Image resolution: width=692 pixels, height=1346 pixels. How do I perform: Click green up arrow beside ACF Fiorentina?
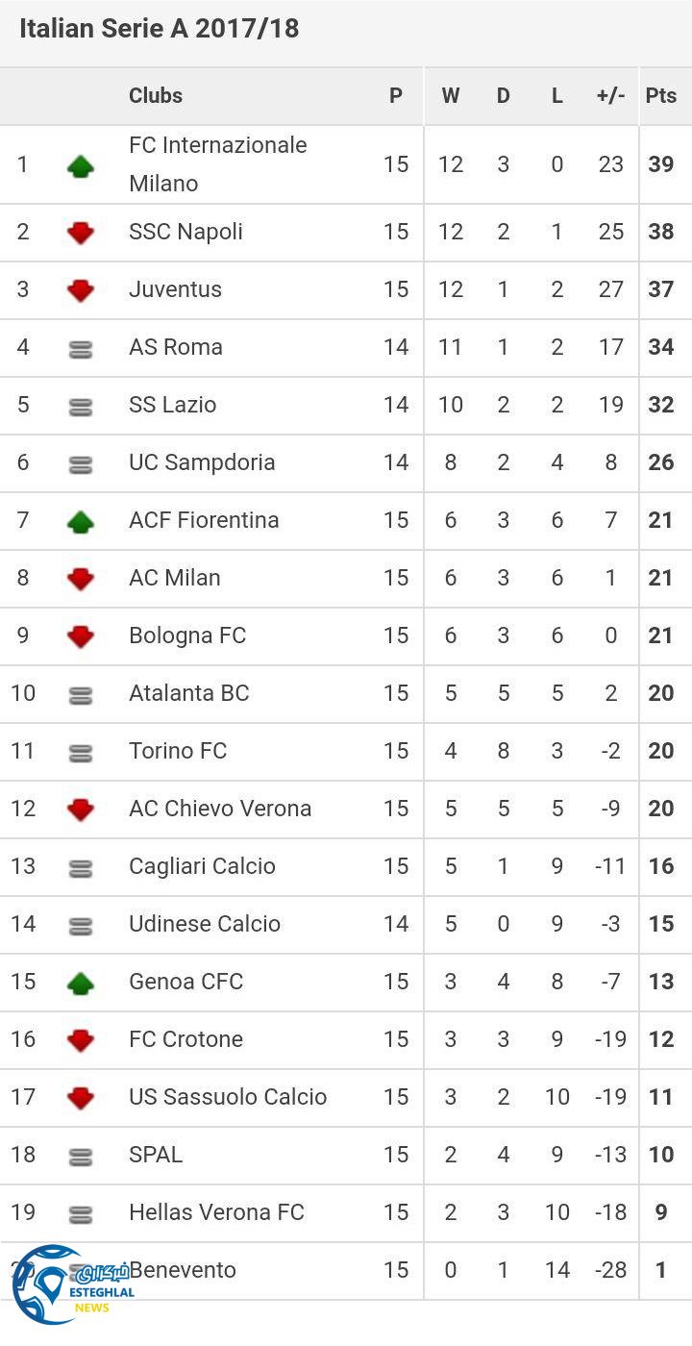tap(81, 522)
